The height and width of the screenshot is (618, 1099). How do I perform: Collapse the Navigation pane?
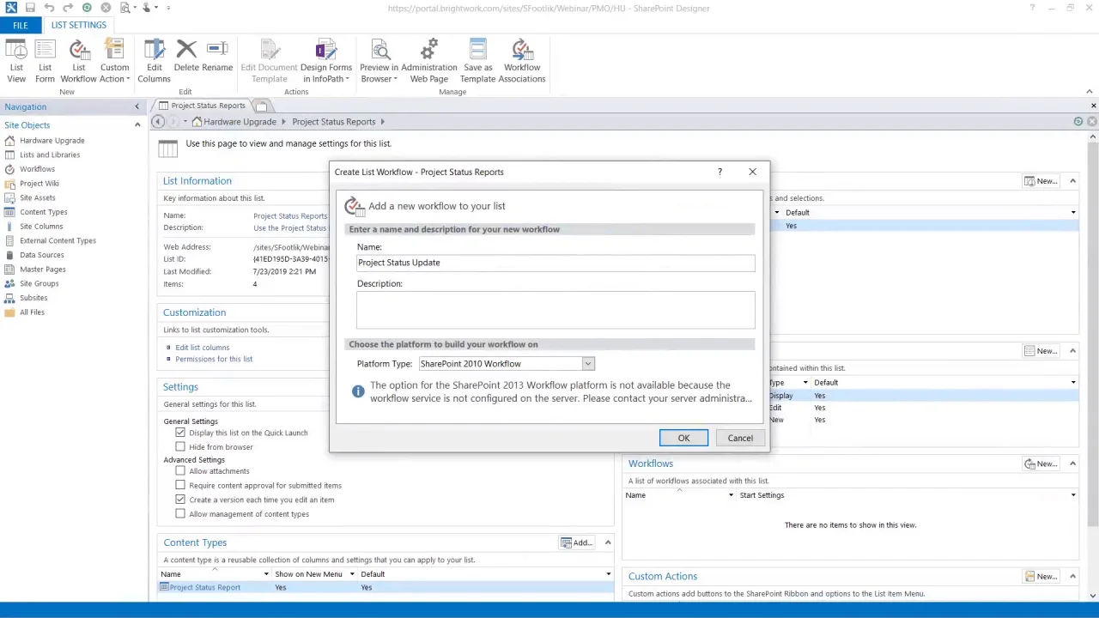coord(137,106)
